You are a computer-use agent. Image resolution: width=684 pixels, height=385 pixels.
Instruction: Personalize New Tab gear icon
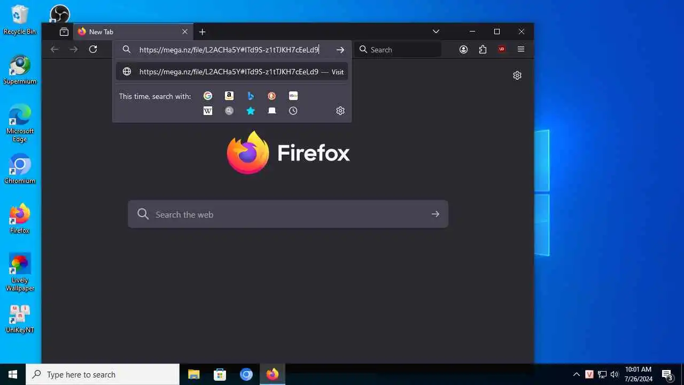517,75
